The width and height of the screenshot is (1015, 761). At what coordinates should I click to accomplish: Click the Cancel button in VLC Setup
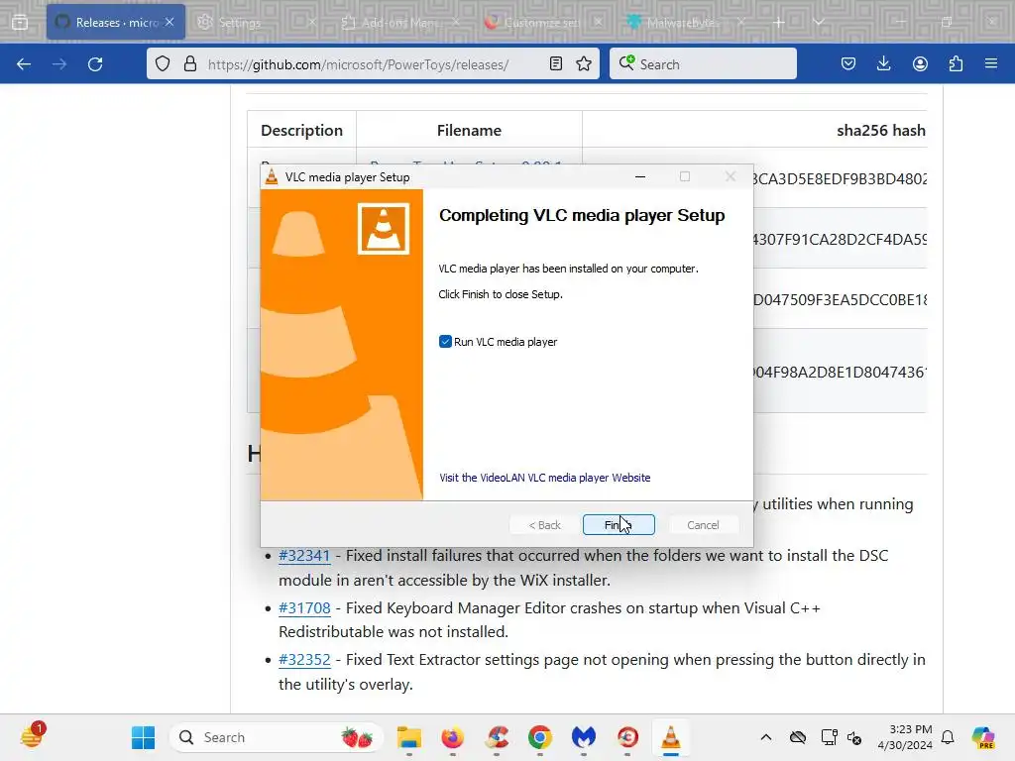[703, 525]
